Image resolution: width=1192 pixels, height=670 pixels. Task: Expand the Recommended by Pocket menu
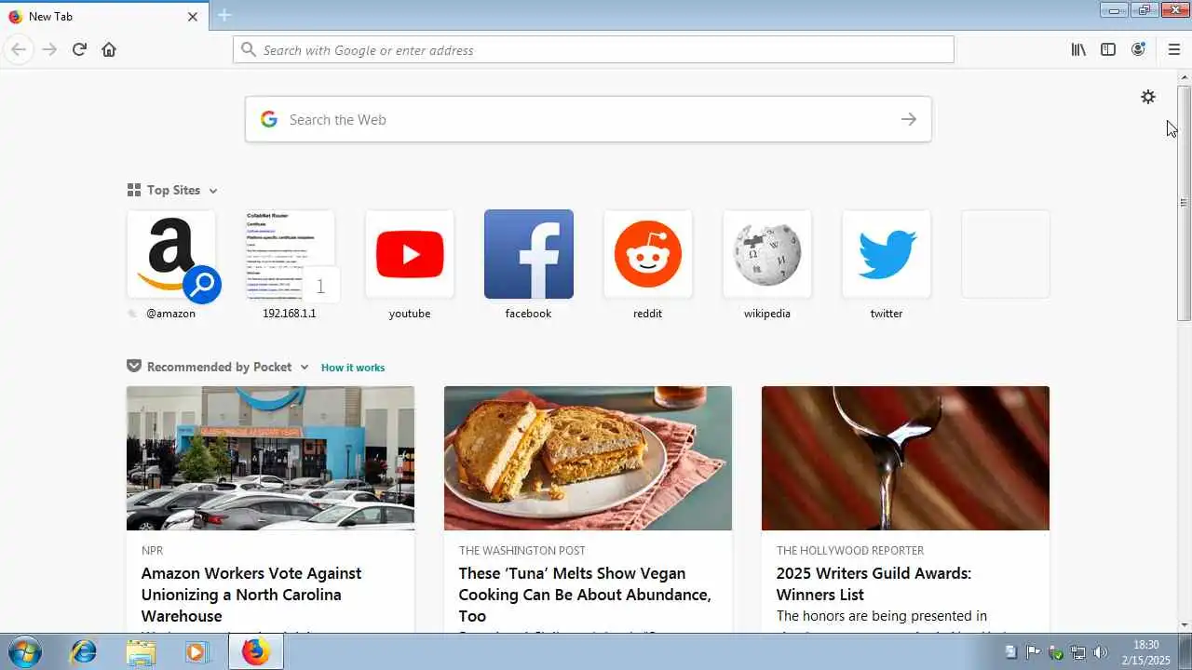point(304,368)
